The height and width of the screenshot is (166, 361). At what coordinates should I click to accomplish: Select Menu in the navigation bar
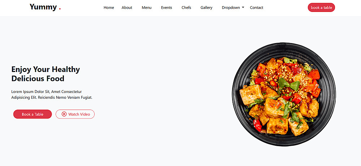[x=147, y=8]
